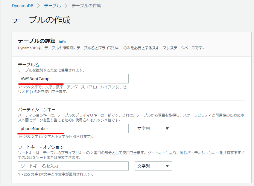
Task: Open the partition key 文字列 type dropdown
Action: point(153,128)
